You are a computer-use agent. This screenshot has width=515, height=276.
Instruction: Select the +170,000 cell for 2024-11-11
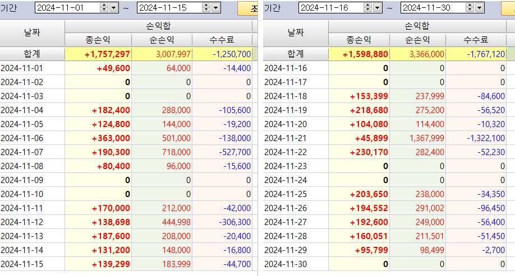98,208
